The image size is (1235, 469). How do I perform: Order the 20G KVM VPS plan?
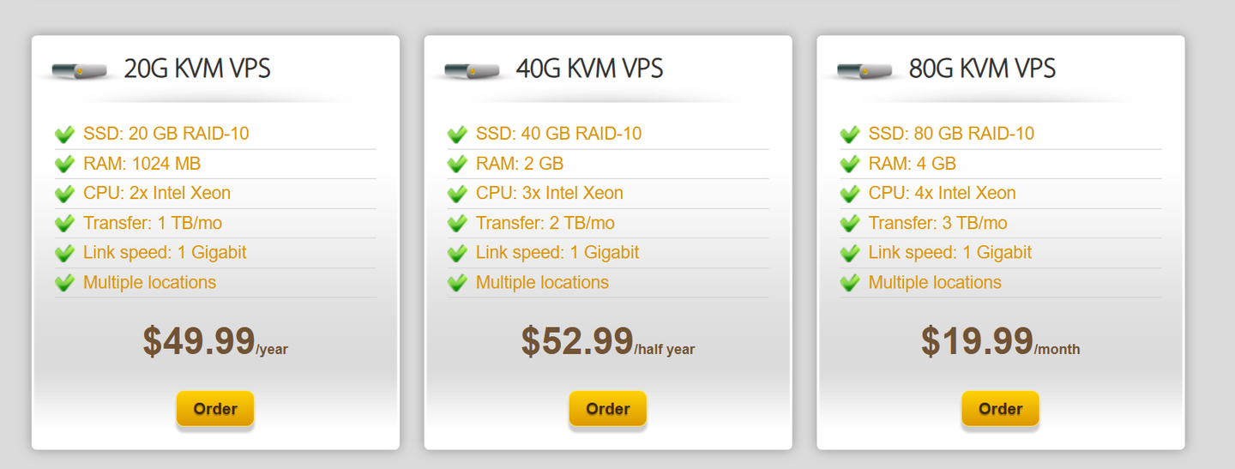click(215, 409)
